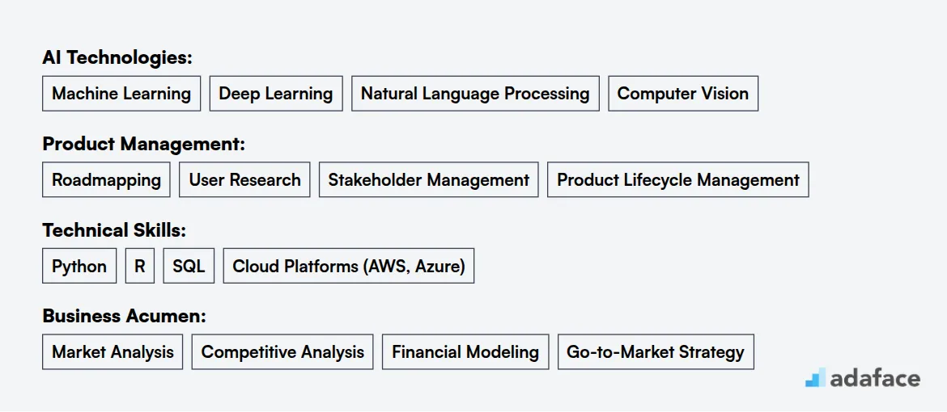This screenshot has width=947, height=412.
Task: Select the Go-to-Market Strategy tag
Action: [655, 352]
